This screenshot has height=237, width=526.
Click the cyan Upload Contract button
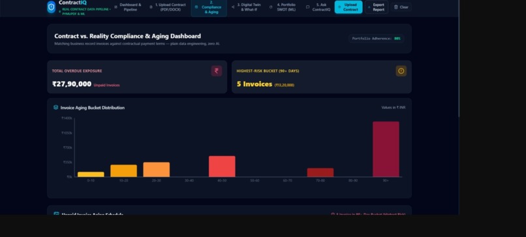(x=348, y=7)
